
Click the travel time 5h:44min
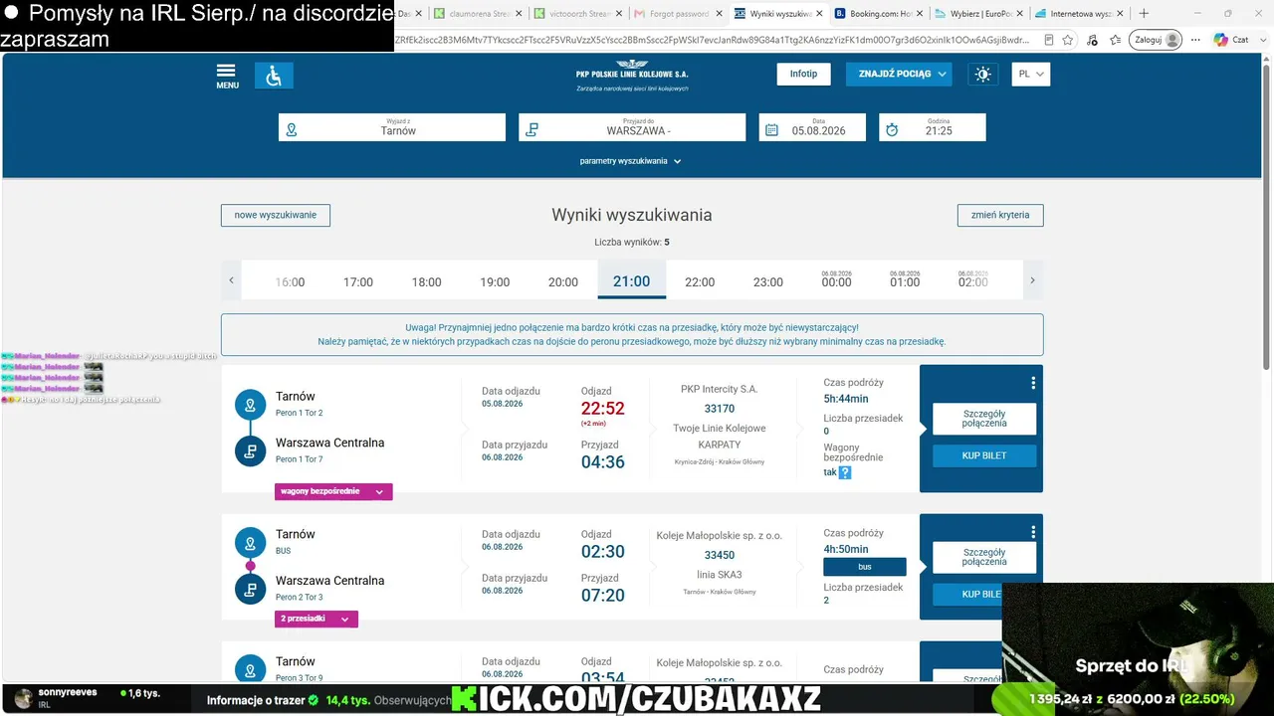(846, 399)
